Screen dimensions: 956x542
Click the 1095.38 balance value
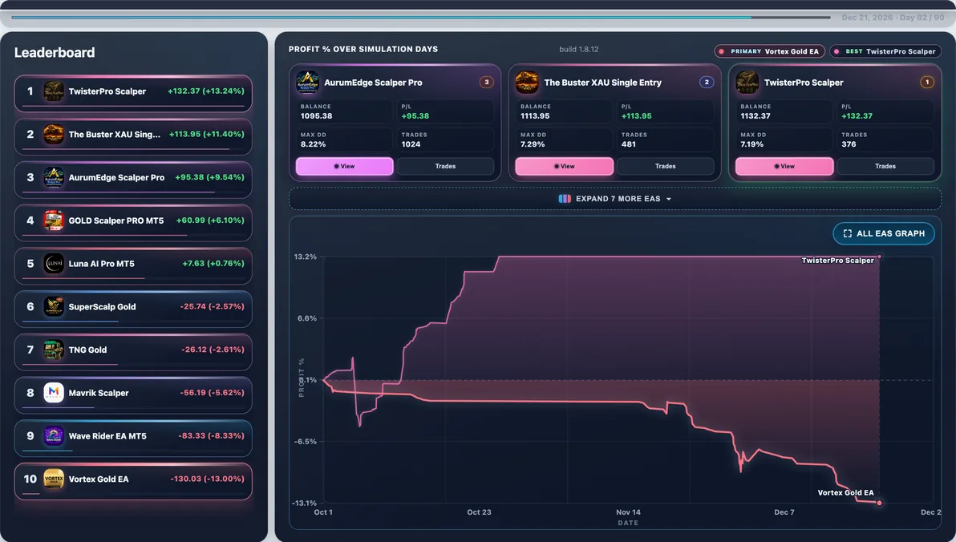(317, 115)
